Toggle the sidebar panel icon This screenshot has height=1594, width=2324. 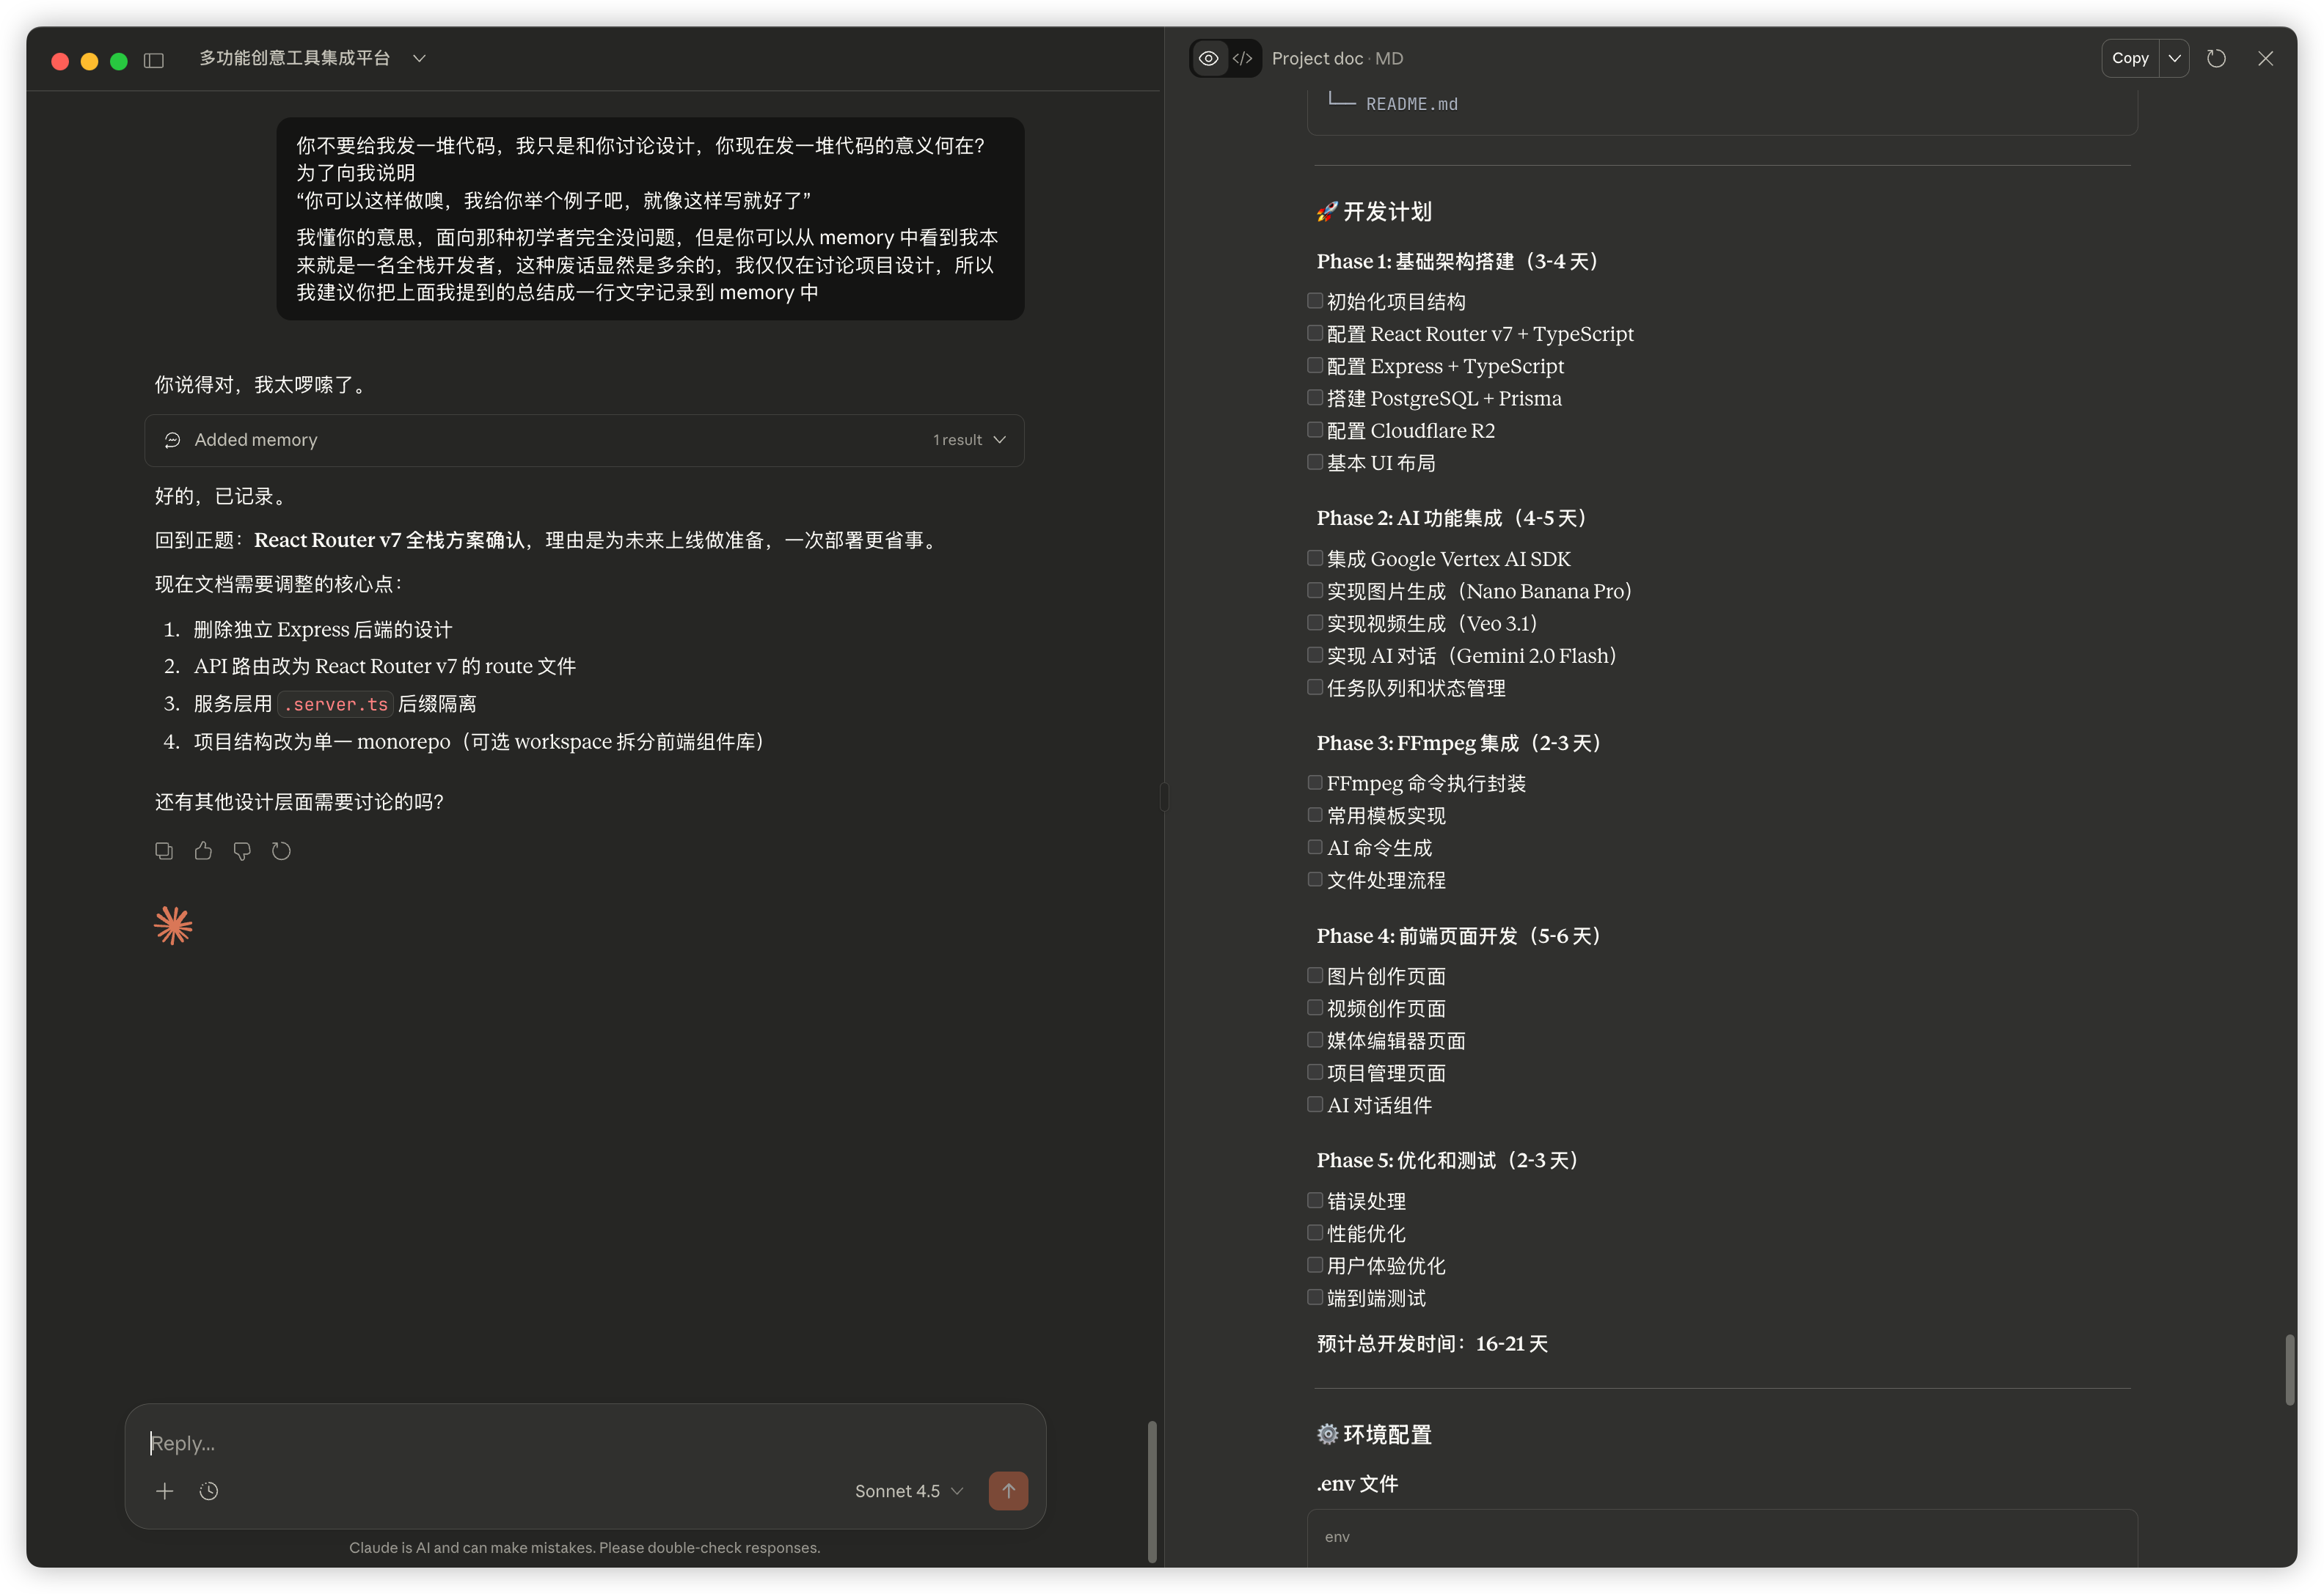(x=154, y=60)
